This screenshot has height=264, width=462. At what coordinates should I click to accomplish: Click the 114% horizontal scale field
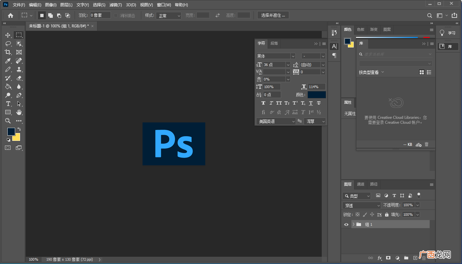[317, 87]
